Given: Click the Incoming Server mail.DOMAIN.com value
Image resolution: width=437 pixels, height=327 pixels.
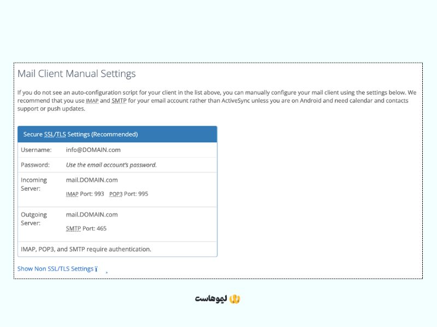Looking at the screenshot, I should point(91,180).
